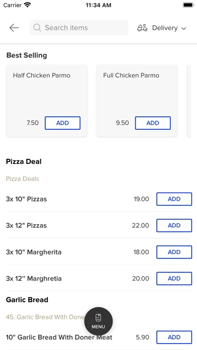Add Half Chicken Parmo to order
Viewport: 197px width, 350px height.
[x=62, y=123]
